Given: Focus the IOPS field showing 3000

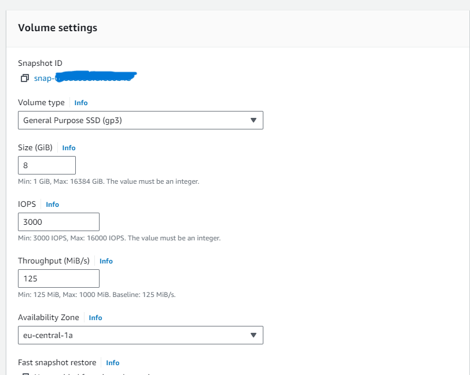Looking at the screenshot, I should [58, 222].
